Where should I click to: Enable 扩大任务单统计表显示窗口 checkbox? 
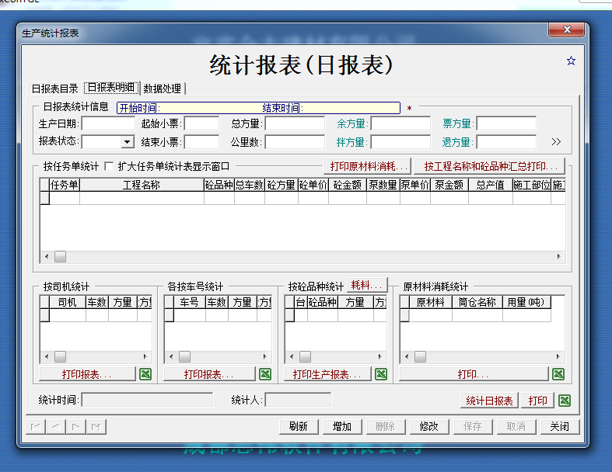coord(109,166)
